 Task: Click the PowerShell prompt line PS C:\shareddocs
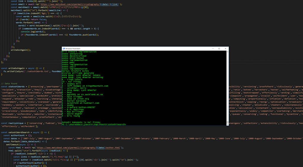[x=94, y=124]
